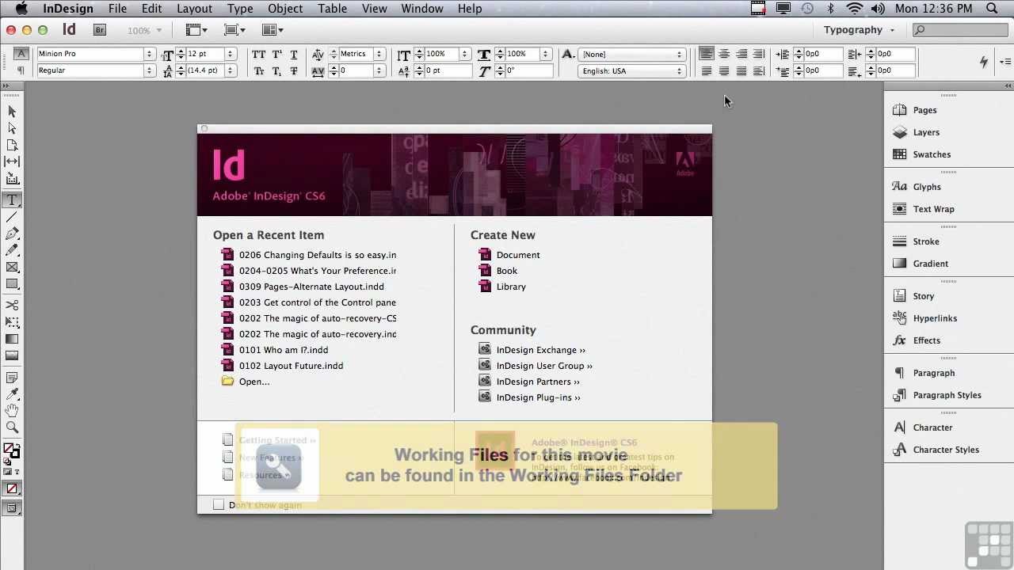Viewport: 1014px width, 570px height.
Task: Select the Selection tool arrow
Action: [x=12, y=112]
